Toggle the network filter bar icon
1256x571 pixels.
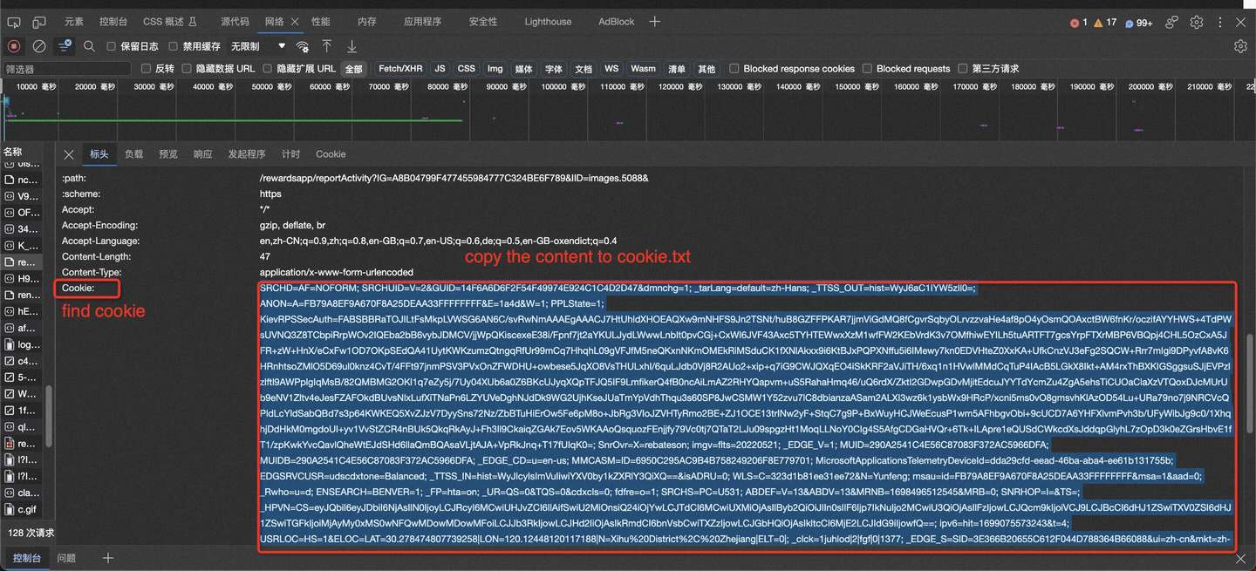coord(65,46)
